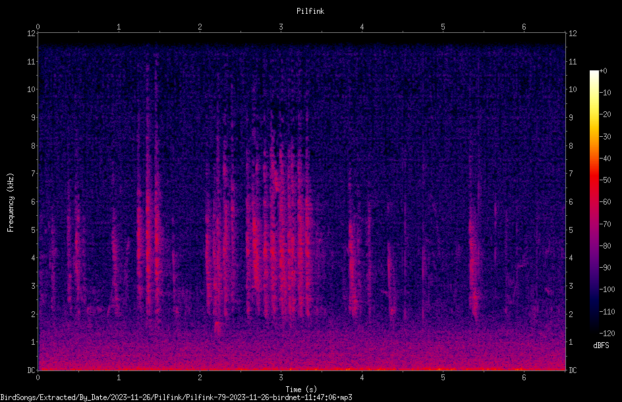
Task: Click the dBFS color scale bar
Action: tap(594, 202)
